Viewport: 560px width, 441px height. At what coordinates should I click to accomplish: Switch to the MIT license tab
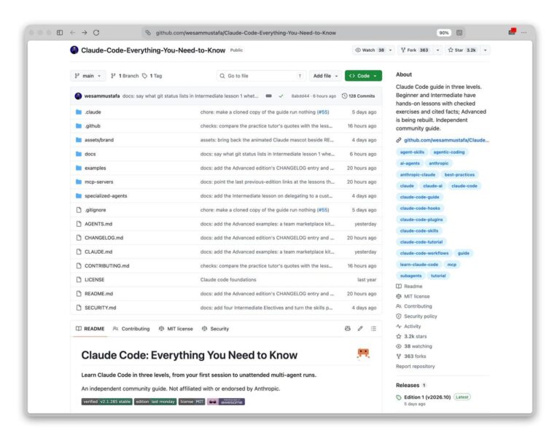tap(176, 329)
